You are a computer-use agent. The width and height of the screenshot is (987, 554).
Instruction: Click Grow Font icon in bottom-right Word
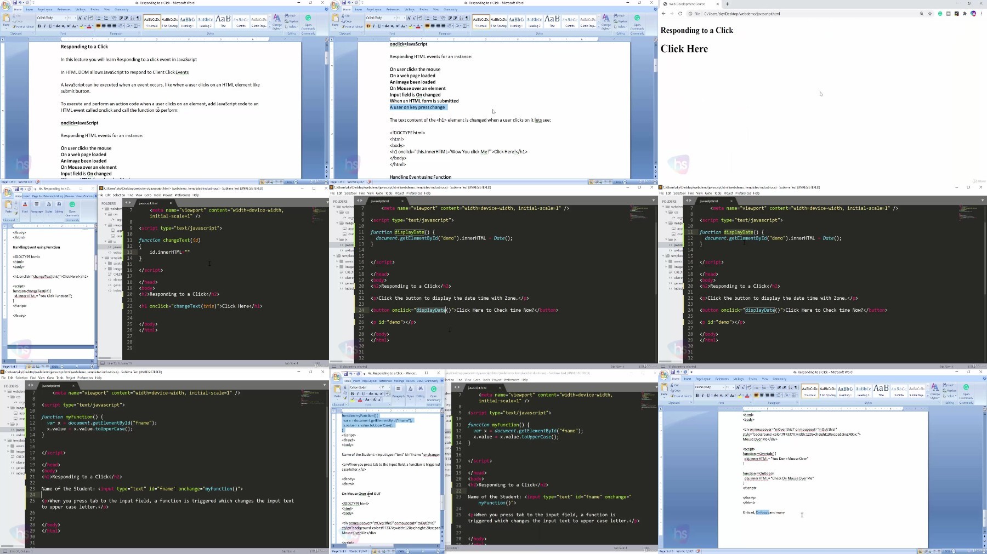coord(738,387)
